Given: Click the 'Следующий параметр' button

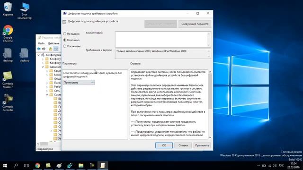Looking at the screenshot, I should pyautogui.click(x=195, y=24).
